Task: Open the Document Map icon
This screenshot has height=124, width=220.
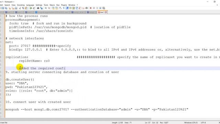Action: point(74,8)
